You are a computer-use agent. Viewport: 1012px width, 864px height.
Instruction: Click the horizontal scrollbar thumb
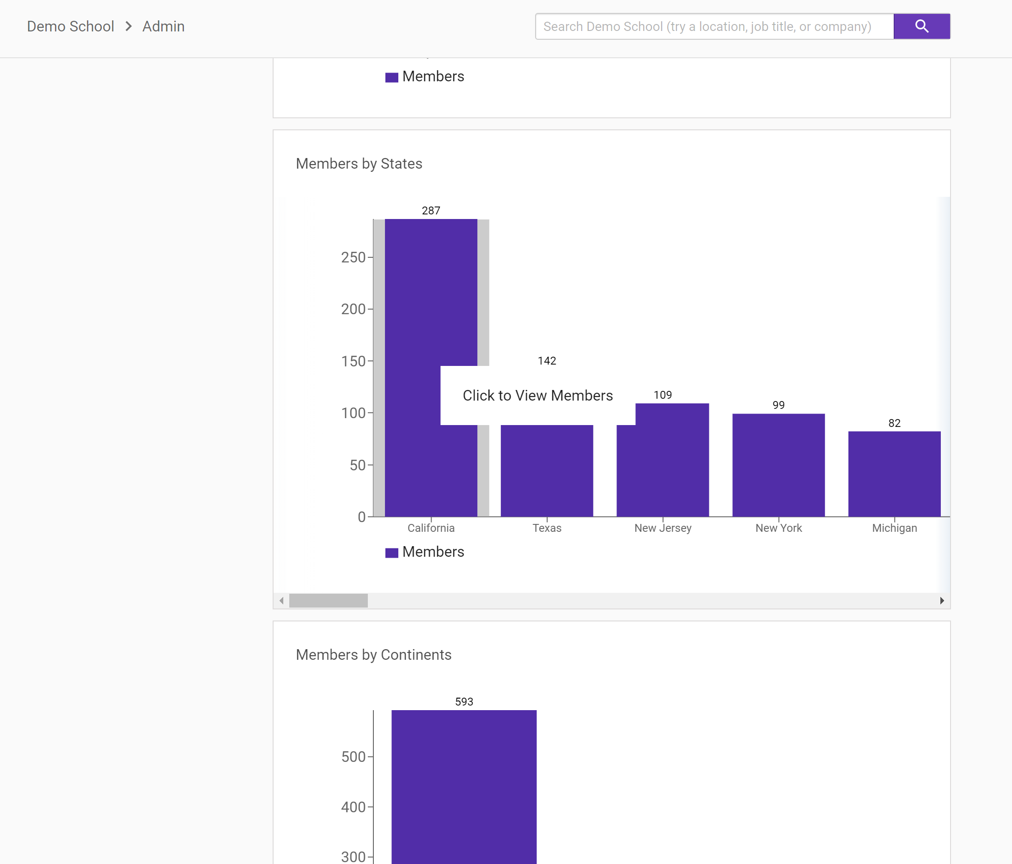tap(328, 600)
